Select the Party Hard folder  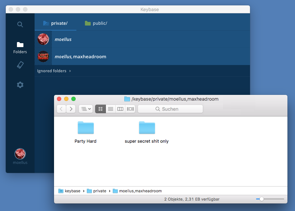click(86, 128)
